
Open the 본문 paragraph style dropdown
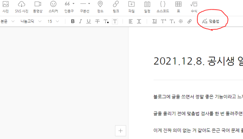[x=7, y=21]
